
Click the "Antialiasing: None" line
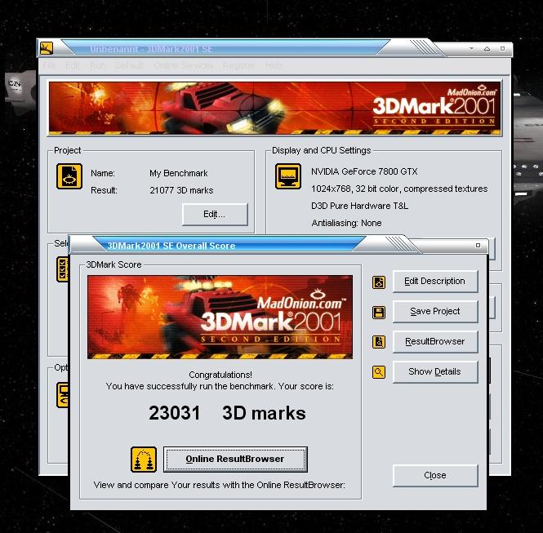point(346,223)
